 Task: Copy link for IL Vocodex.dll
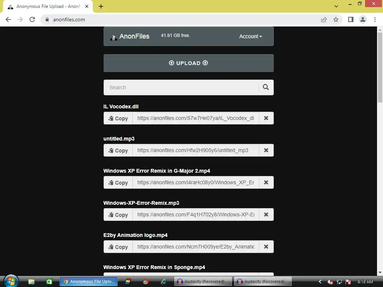[118, 118]
